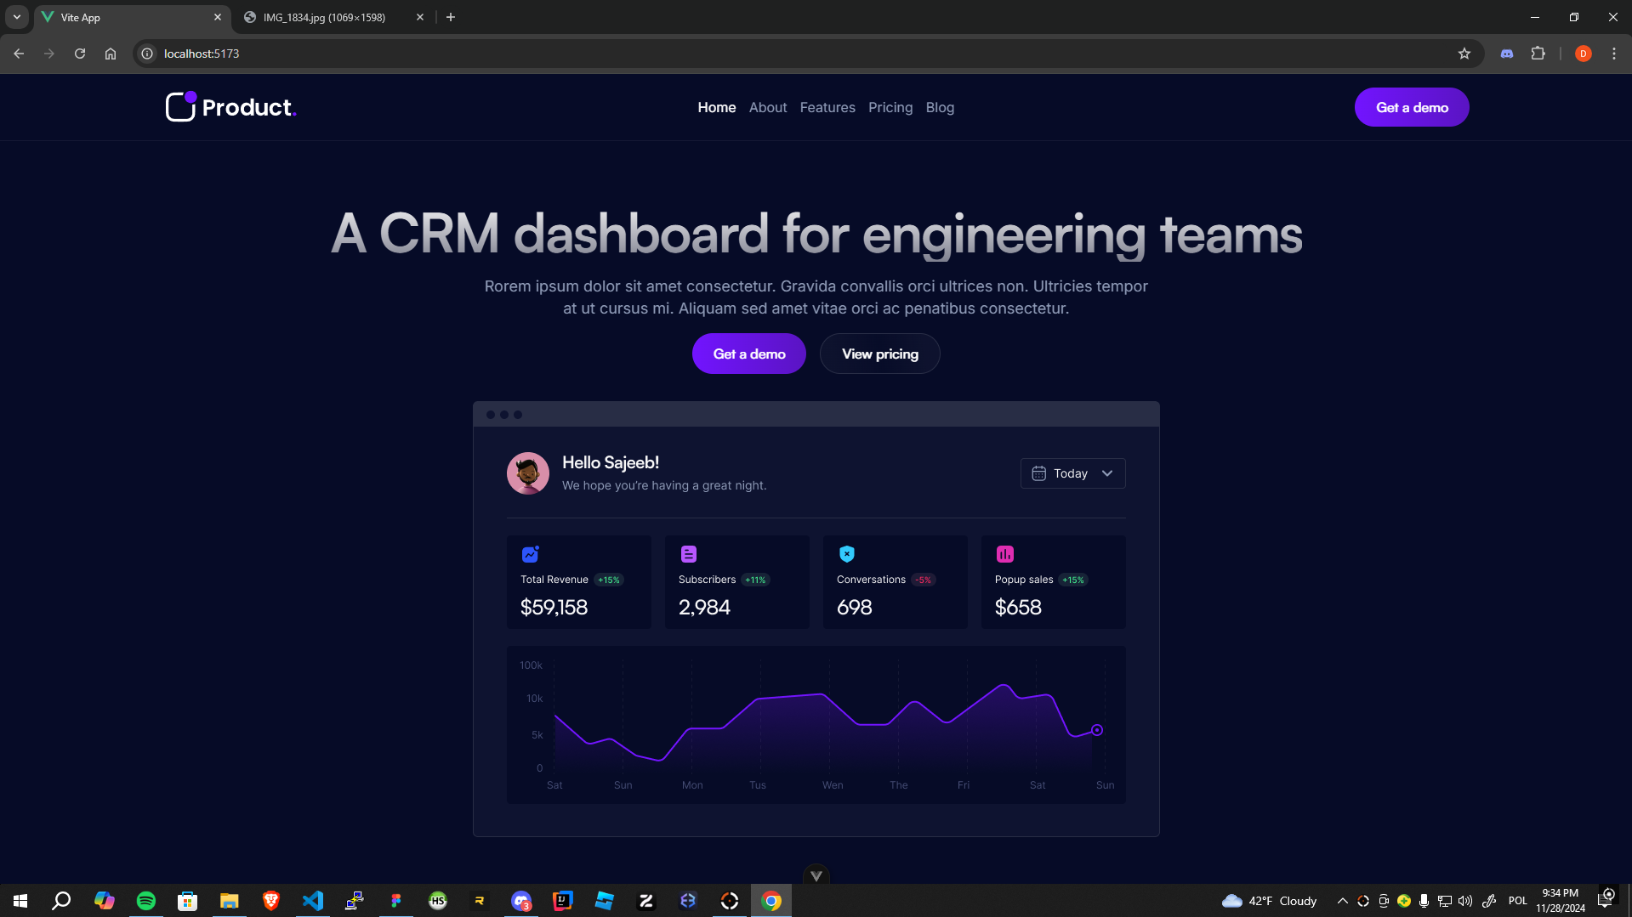Open the Features navigation link
The height and width of the screenshot is (917, 1632).
[827, 107]
